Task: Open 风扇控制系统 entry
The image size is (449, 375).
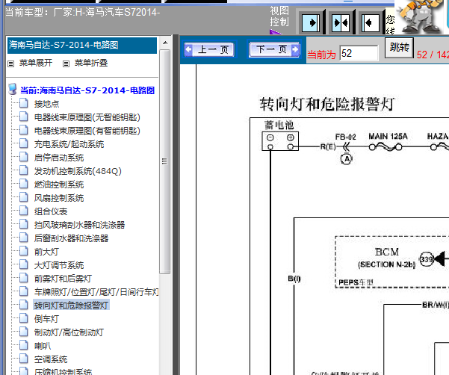Action: (59, 198)
